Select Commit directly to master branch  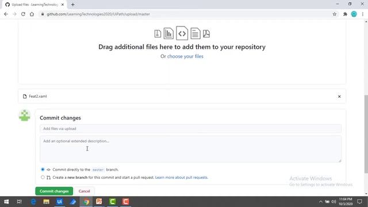click(x=43, y=169)
